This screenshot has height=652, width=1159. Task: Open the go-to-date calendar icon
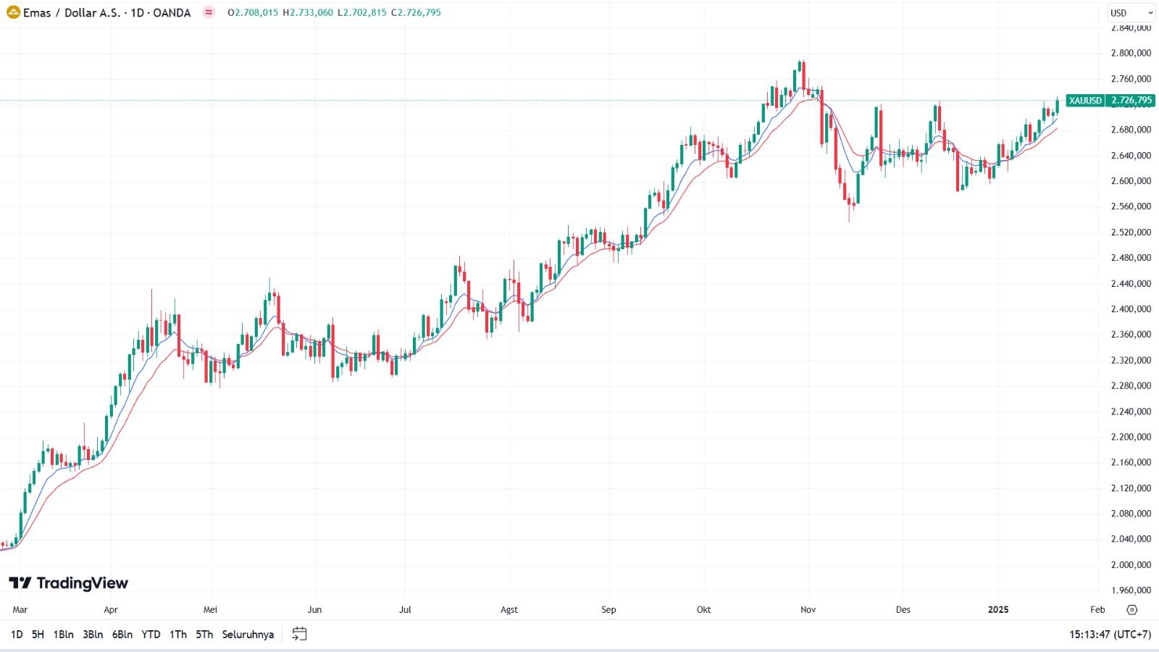coord(299,635)
